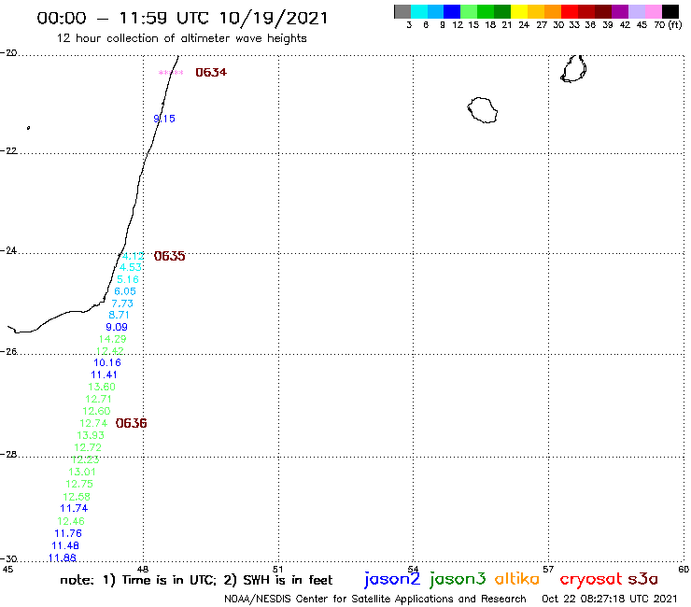
Task: Click the 11.88 wave height value
Action: (63, 558)
